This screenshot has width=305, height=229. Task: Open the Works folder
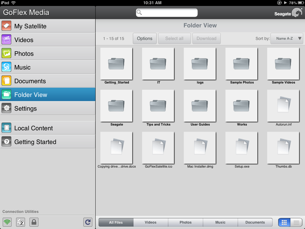[242, 106]
